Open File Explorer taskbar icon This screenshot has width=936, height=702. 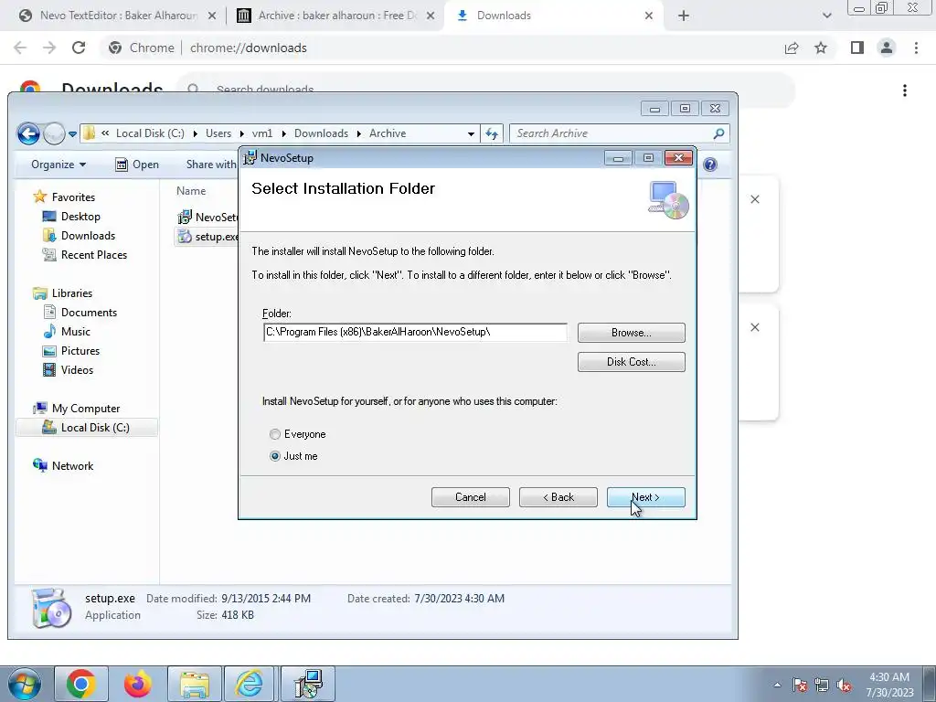point(194,684)
